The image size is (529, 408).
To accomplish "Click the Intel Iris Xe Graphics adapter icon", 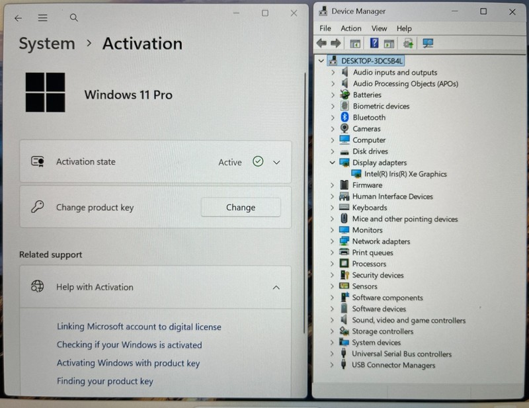I will point(356,173).
